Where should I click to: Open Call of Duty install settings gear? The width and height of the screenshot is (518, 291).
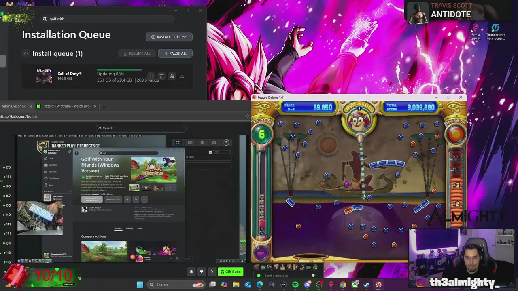coord(172,76)
